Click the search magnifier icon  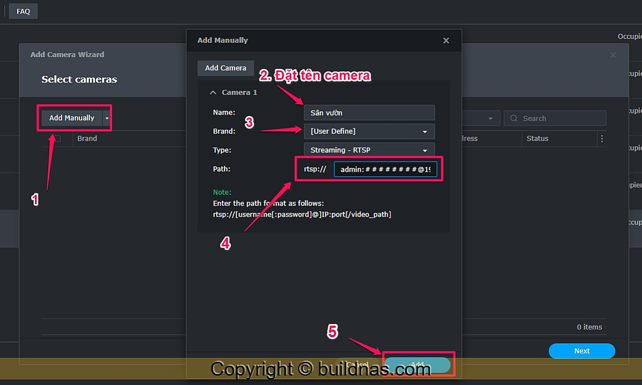point(513,118)
